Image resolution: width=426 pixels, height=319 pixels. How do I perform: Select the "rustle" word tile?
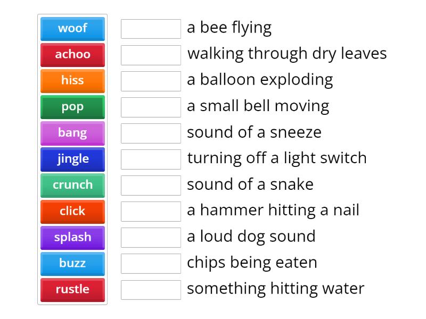pyautogui.click(x=72, y=289)
